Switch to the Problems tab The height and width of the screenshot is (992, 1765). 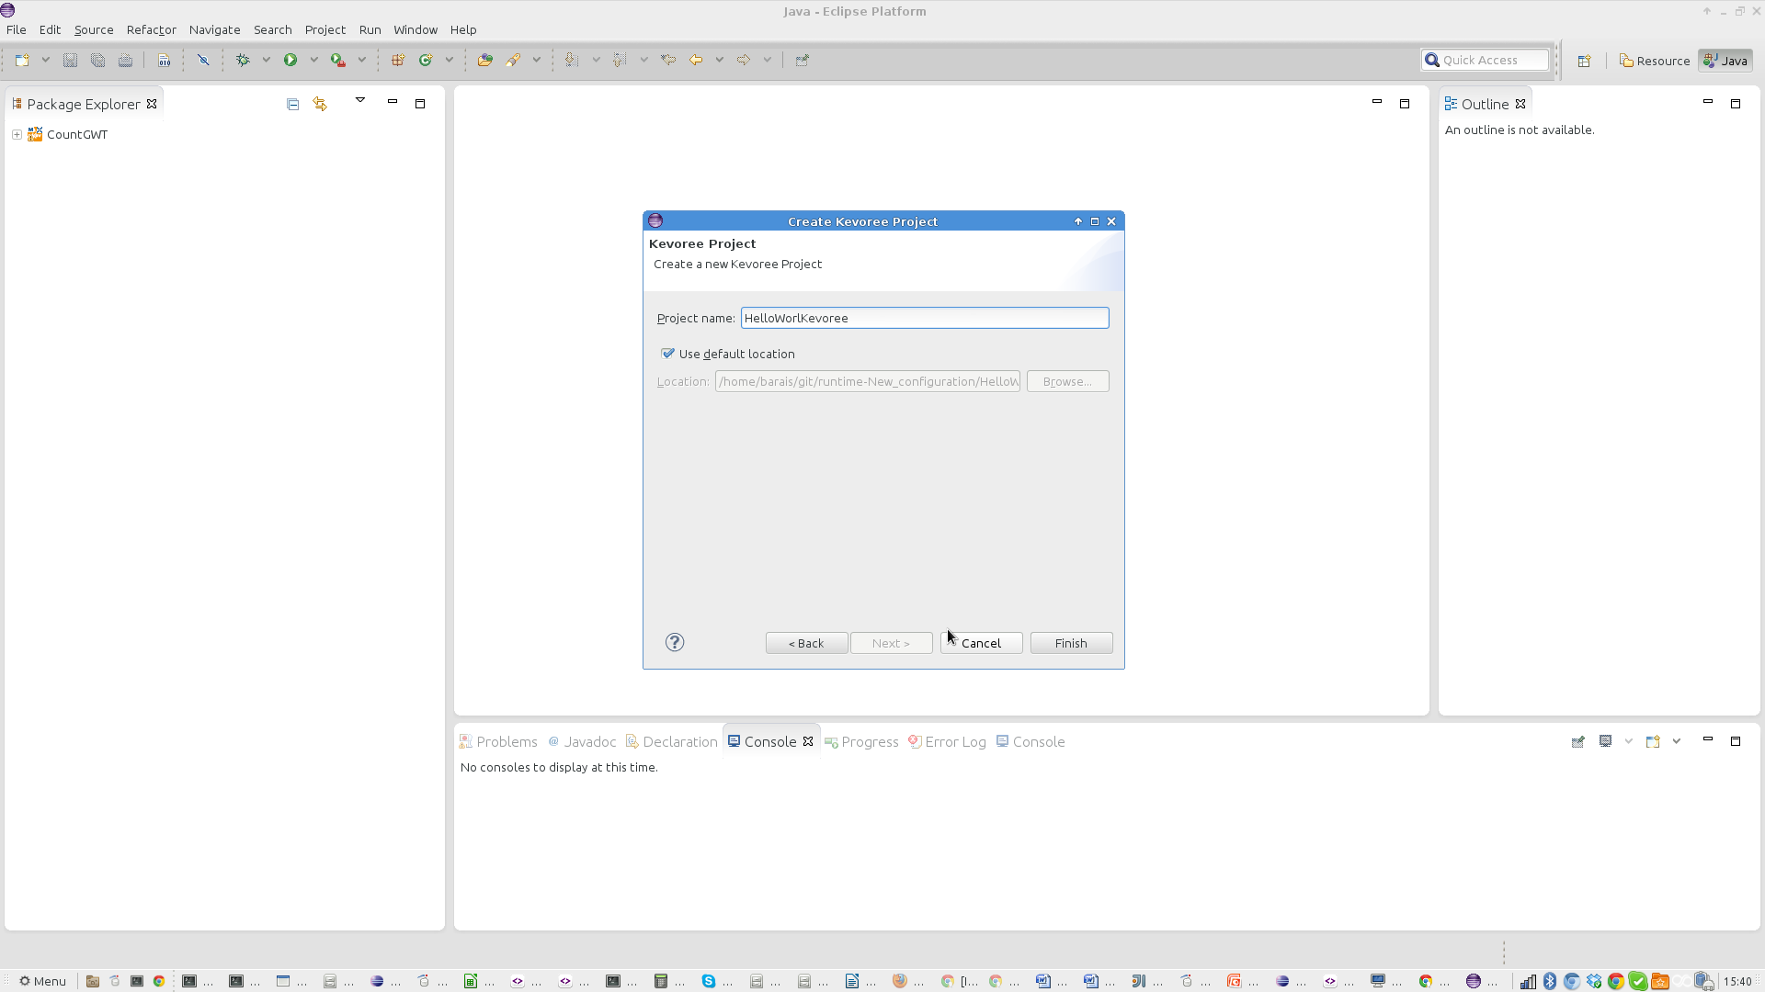coord(498,741)
